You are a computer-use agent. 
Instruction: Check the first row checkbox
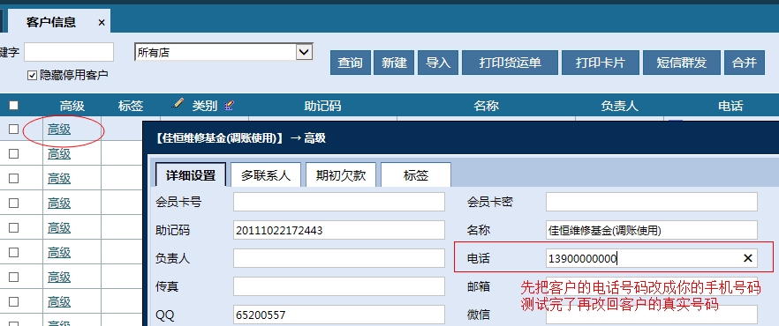pos(14,130)
